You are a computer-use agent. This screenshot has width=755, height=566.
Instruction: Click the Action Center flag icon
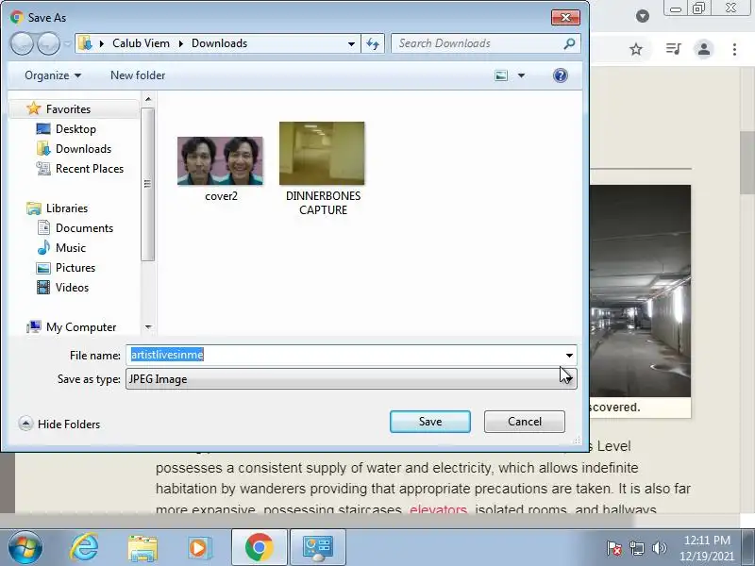614,548
